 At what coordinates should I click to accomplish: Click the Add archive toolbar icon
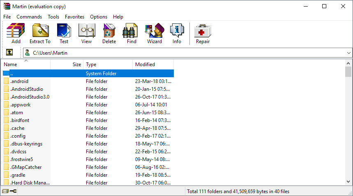click(x=16, y=30)
